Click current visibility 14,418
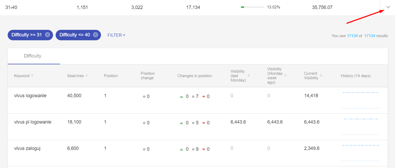Viewport: 395px width, 168px height. 311,96
